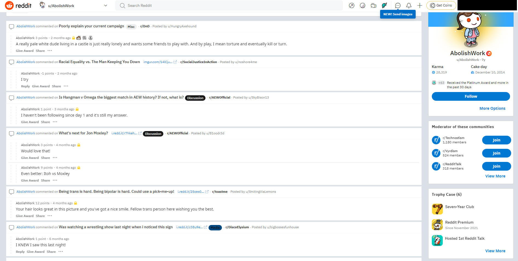Open post 'Poorly explain your current campaign'

pyautogui.click(x=91, y=26)
